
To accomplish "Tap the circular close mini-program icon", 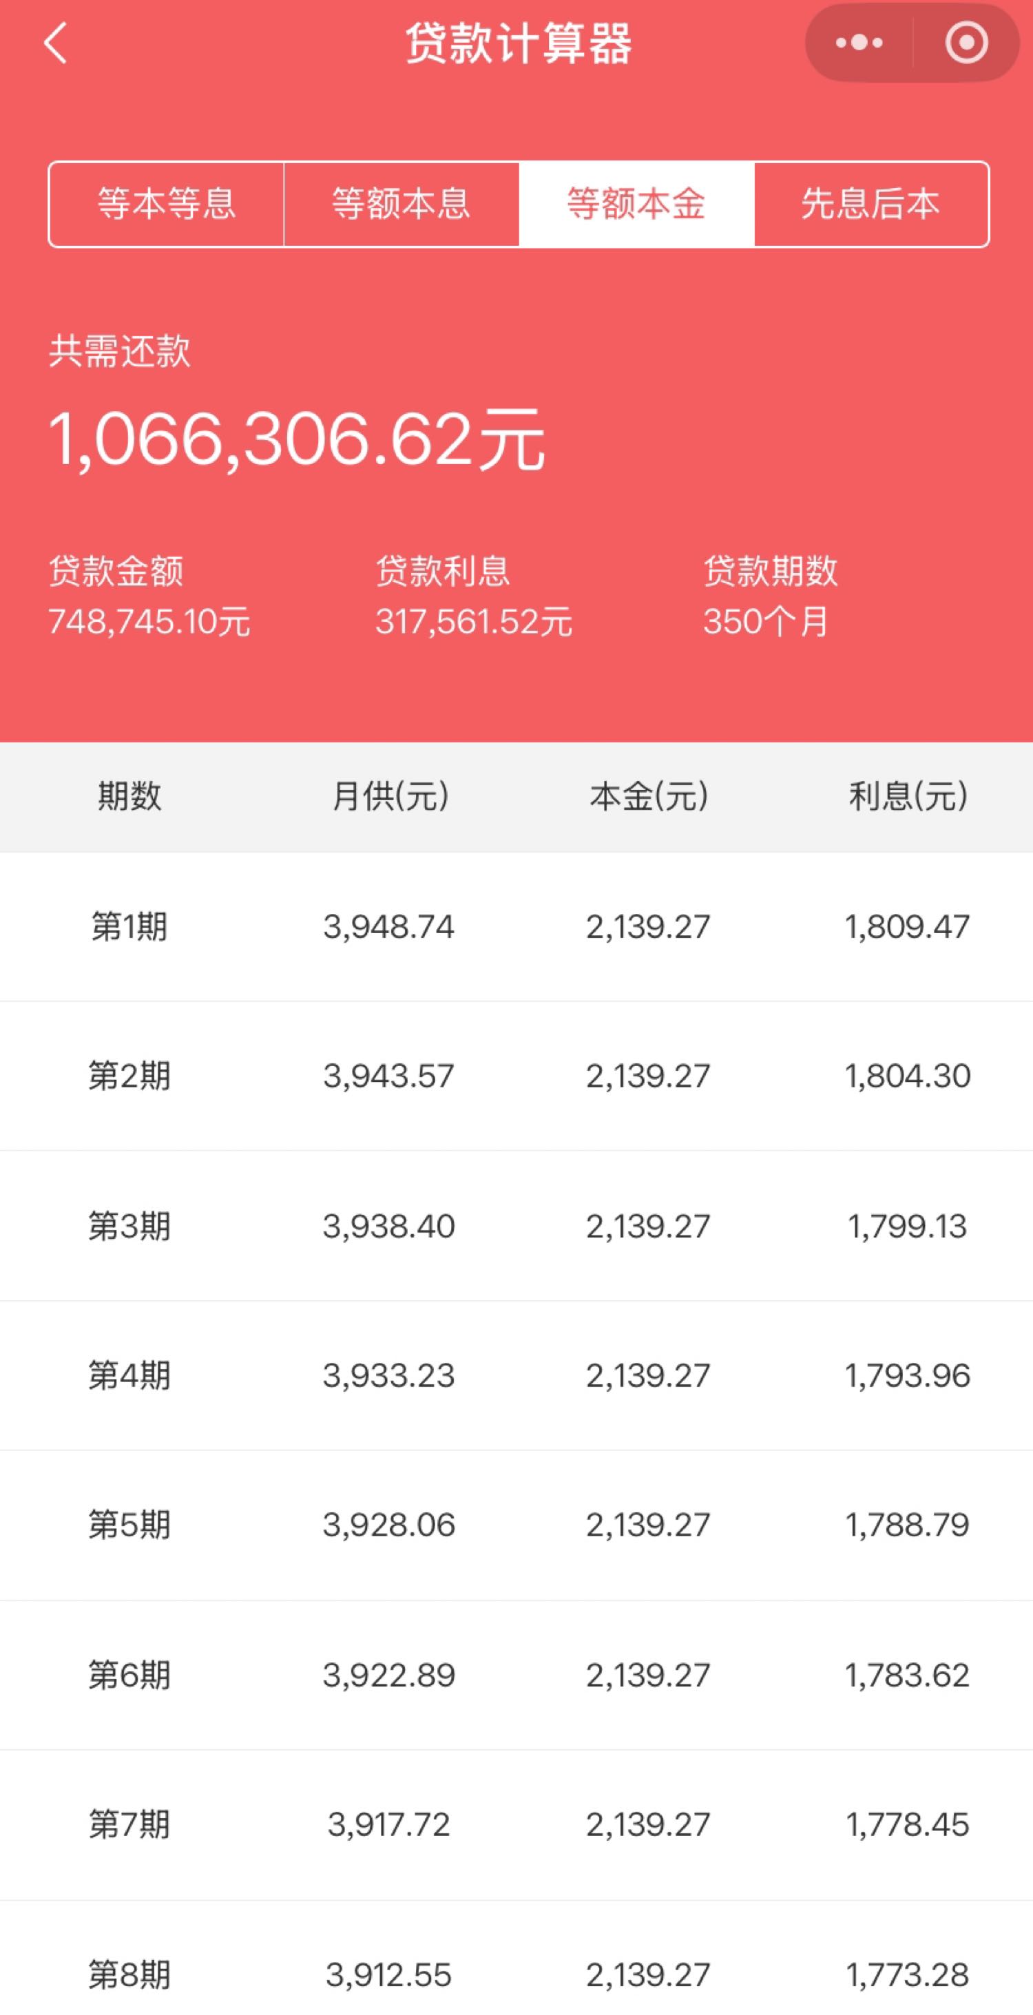I will pyautogui.click(x=966, y=42).
